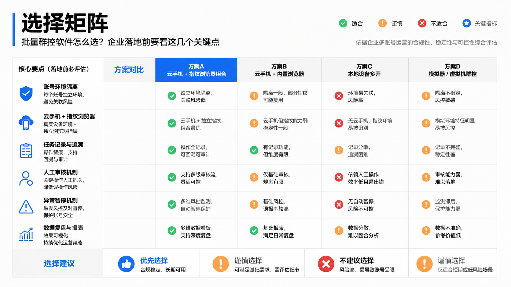Select the 方案D column header
Viewport: 511px width, 287px height.
pyautogui.click(x=453, y=70)
